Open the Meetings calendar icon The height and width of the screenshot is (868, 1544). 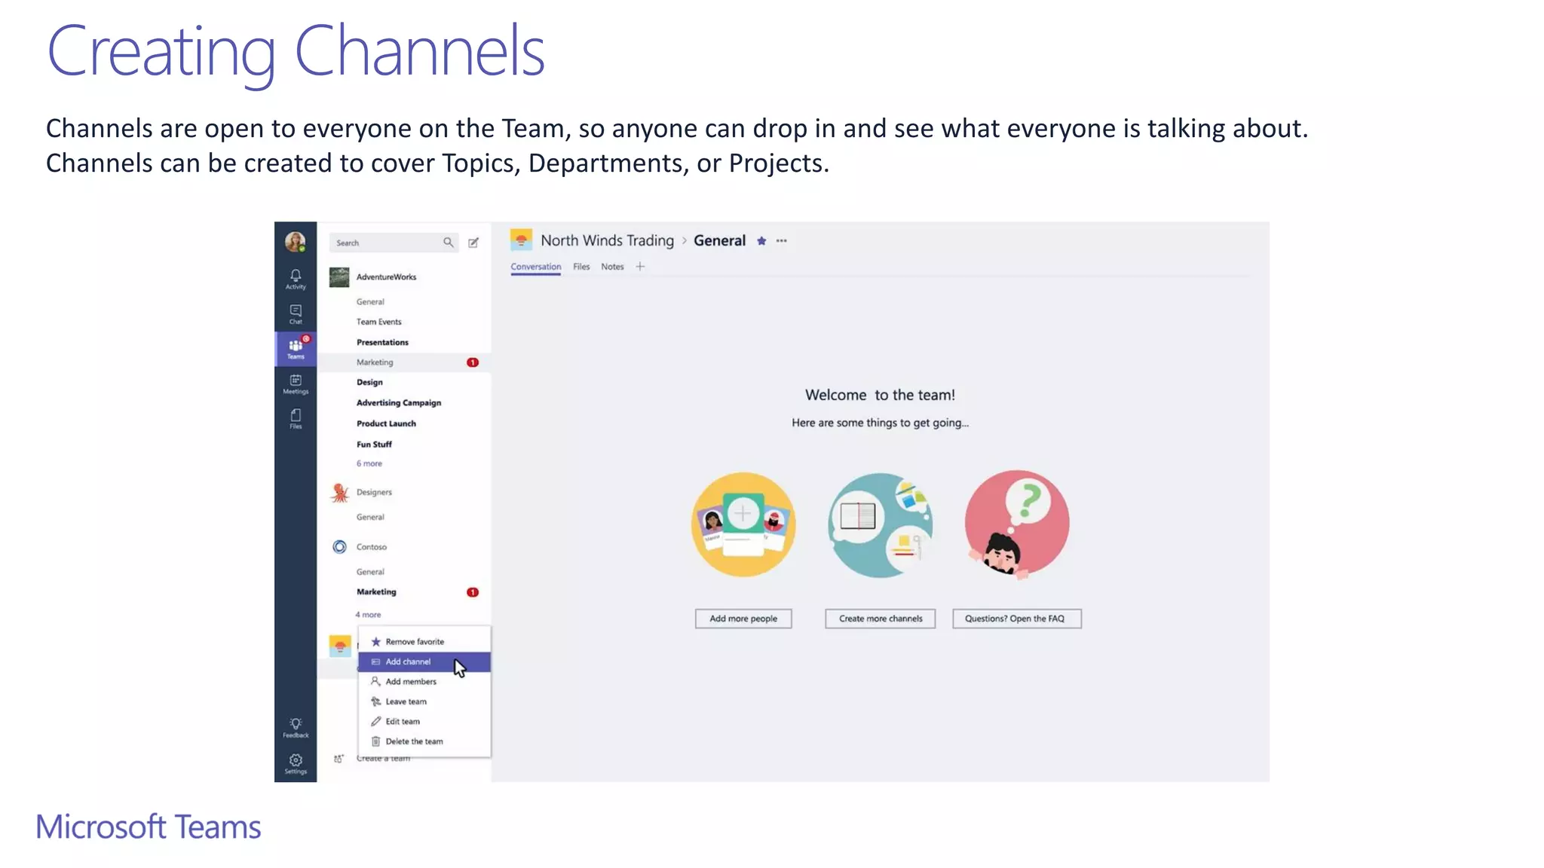point(296,384)
